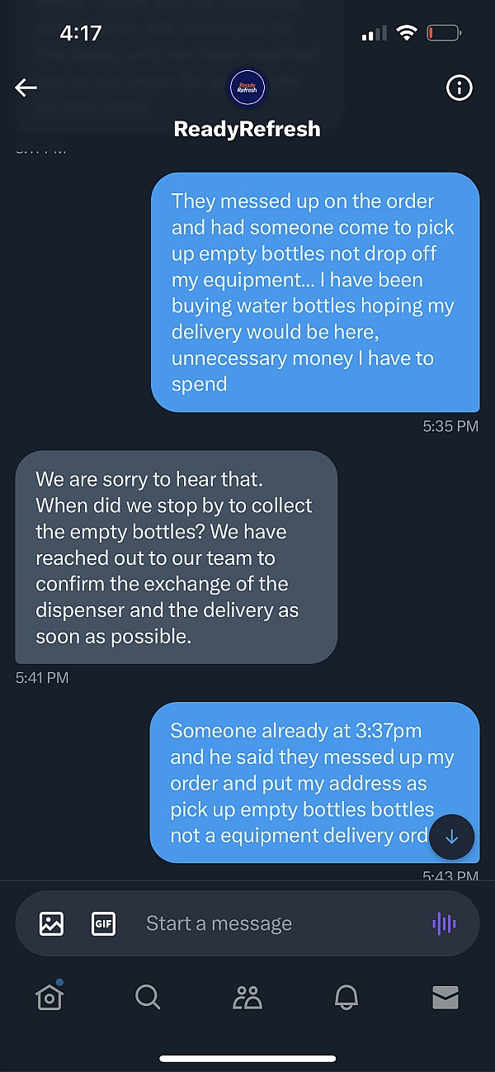Open conversation info icon

coord(459,88)
